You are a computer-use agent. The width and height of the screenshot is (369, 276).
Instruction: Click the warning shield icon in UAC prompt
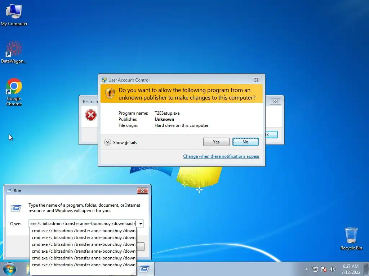(110, 93)
